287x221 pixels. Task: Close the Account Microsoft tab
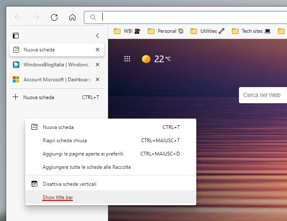coord(98,80)
